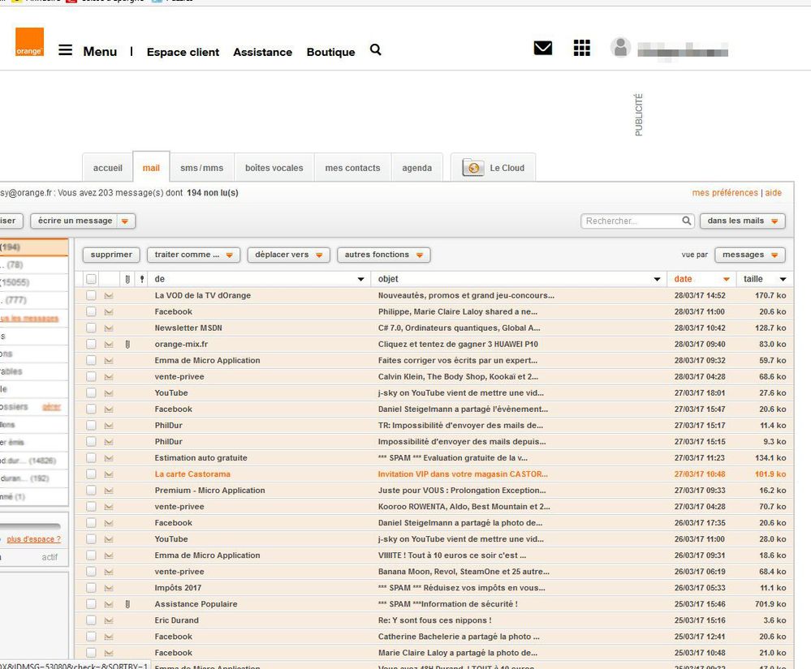Click envelope icon of Newsletter MSDN message
811x669 pixels.
(x=109, y=328)
